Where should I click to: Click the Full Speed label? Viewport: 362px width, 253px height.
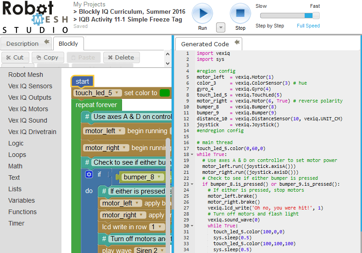click(x=308, y=26)
